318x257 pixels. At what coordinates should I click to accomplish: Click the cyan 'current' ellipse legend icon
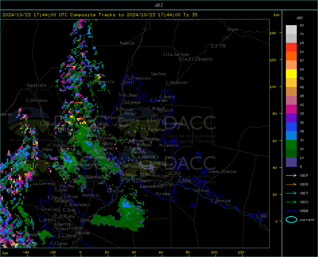point(291,220)
